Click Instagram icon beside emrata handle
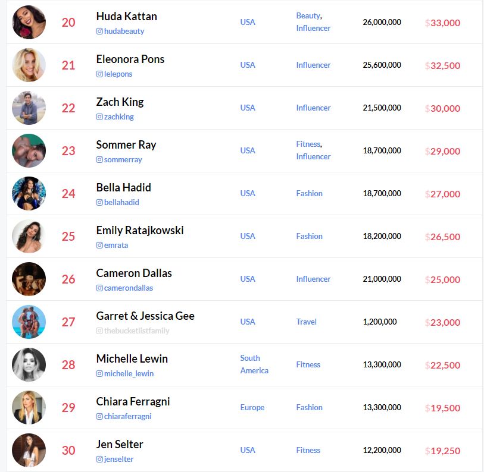 tap(99, 246)
